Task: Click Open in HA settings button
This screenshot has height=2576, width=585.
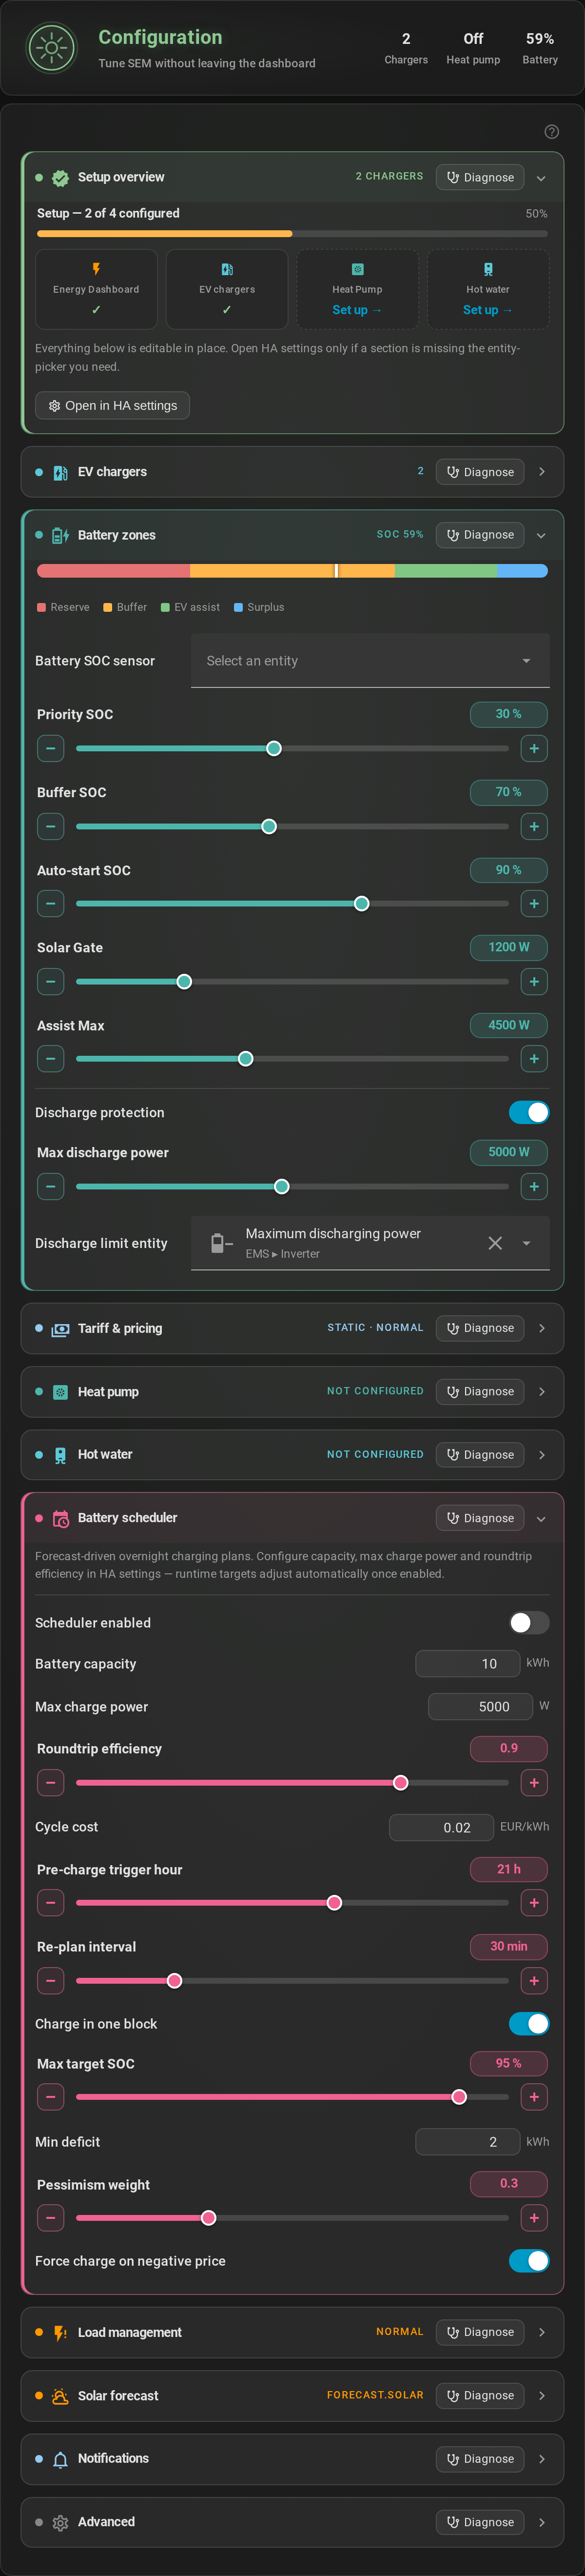Action: pyautogui.click(x=112, y=406)
